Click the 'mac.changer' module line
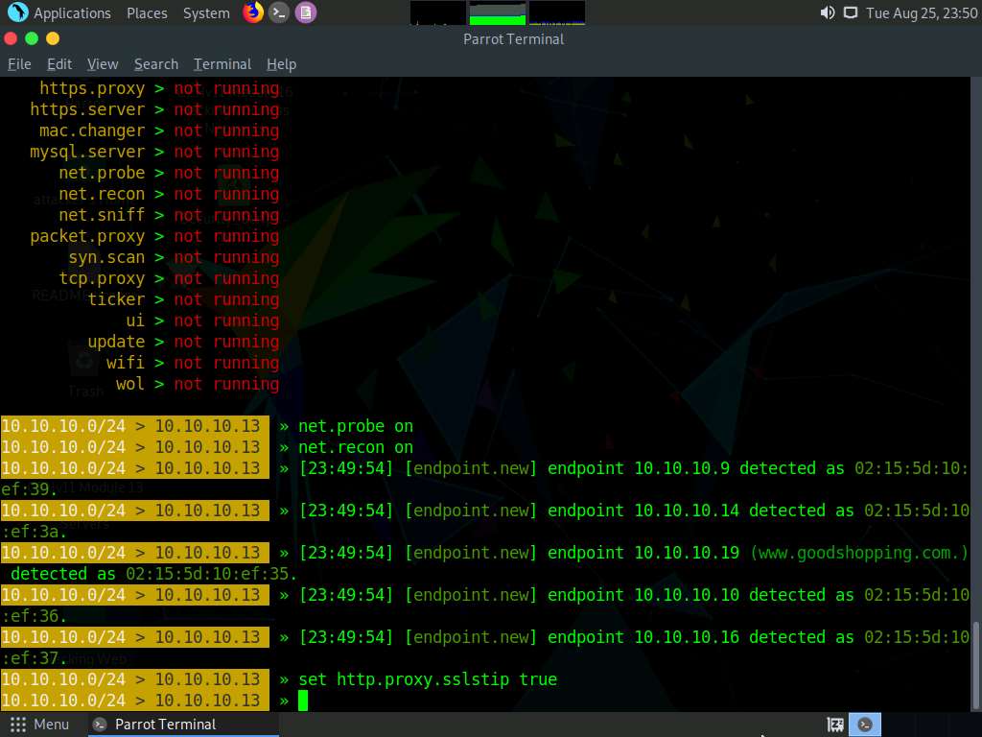The image size is (982, 737). point(159,131)
